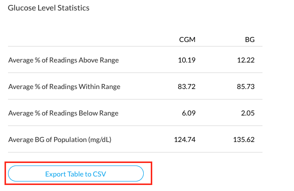Select the Average % of Readings Above Range label
Image resolution: width=294 pixels, height=191 pixels.
point(64,60)
